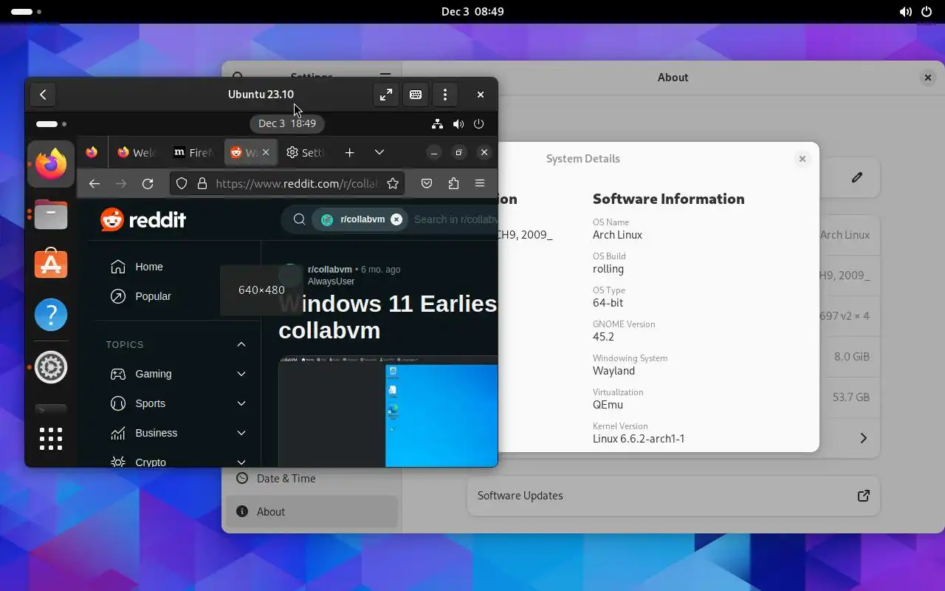Image resolution: width=945 pixels, height=591 pixels.
Task: Select Date & Time in Settings sidebar
Action: tap(312, 479)
